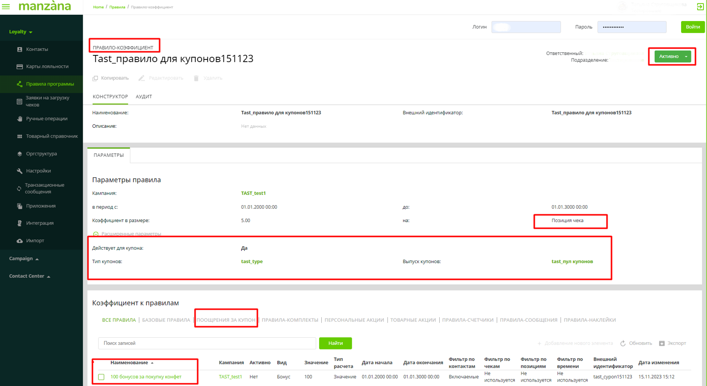Click the Контакты sidebar icon
The height and width of the screenshot is (386, 707).
20,50
